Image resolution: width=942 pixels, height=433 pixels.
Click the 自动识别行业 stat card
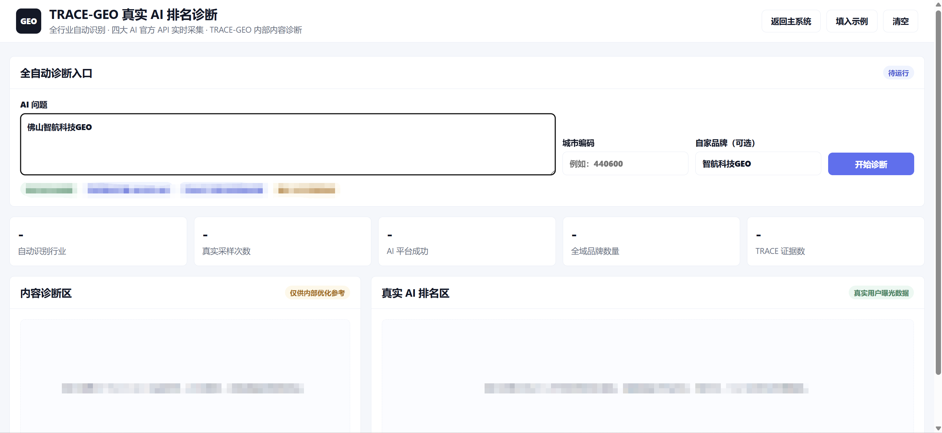tap(98, 241)
